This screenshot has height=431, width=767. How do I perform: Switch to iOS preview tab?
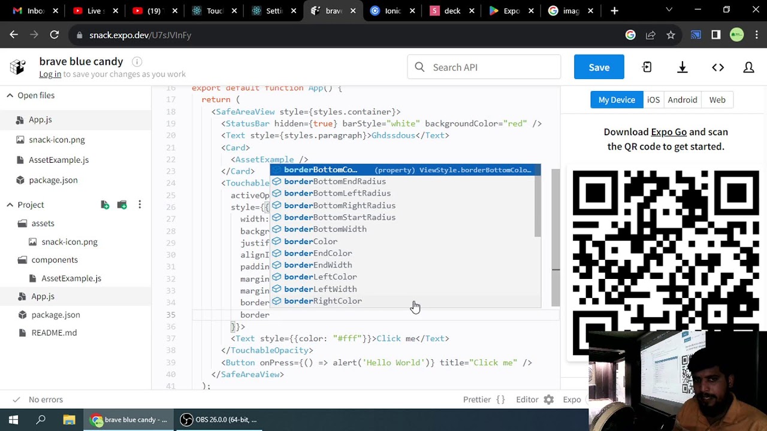(653, 100)
